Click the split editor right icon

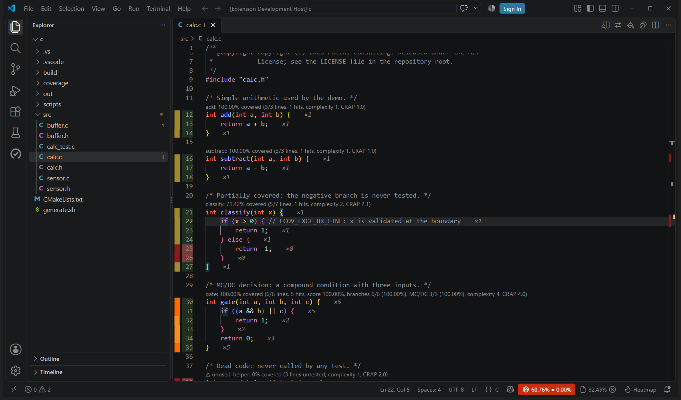click(655, 25)
